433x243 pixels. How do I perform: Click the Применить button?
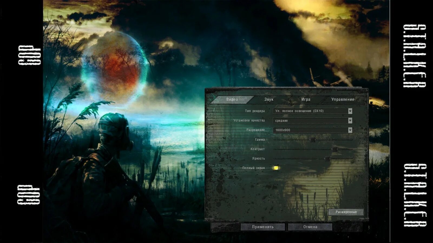[263, 227]
